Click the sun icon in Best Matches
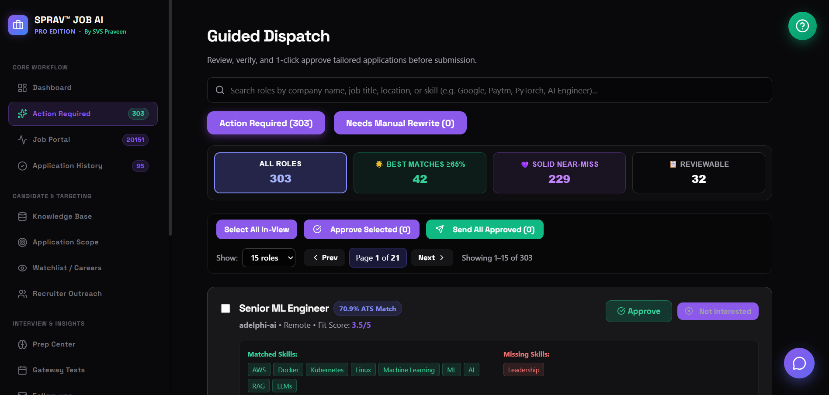829x395 pixels. (x=379, y=164)
